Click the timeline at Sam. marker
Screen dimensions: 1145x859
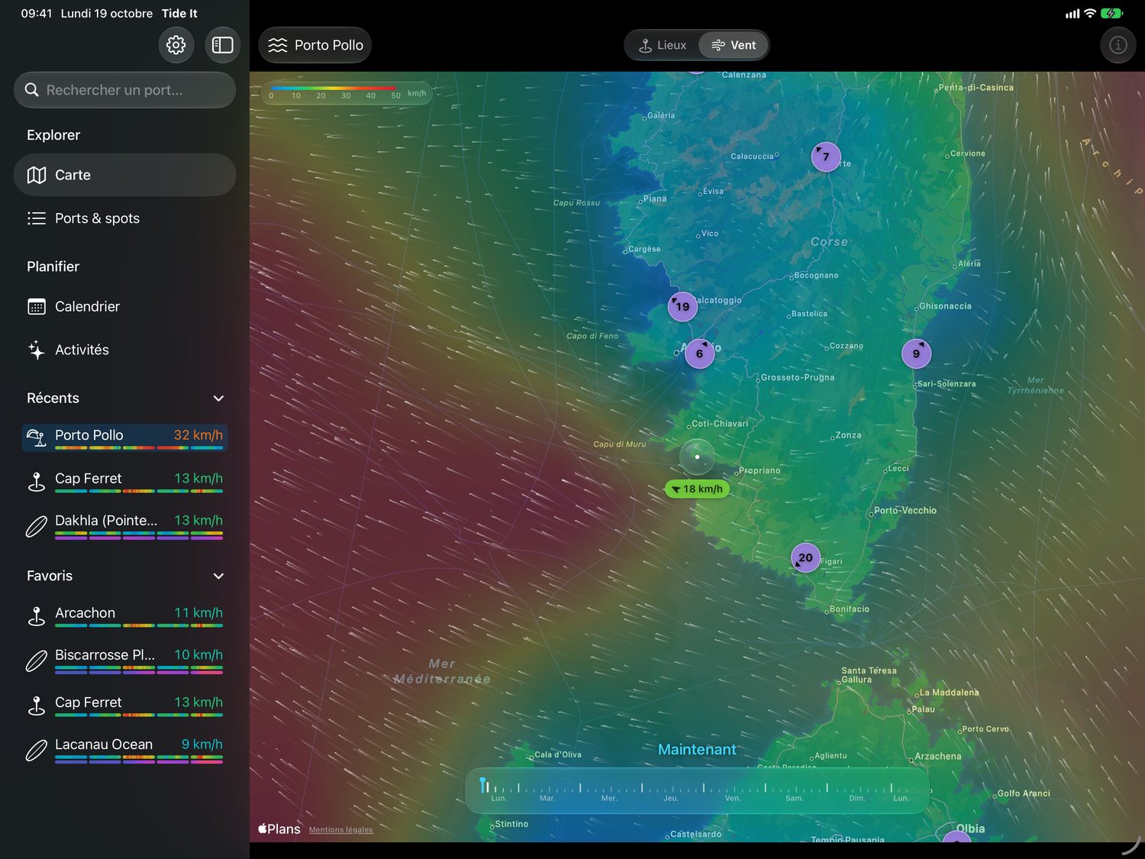(795, 798)
